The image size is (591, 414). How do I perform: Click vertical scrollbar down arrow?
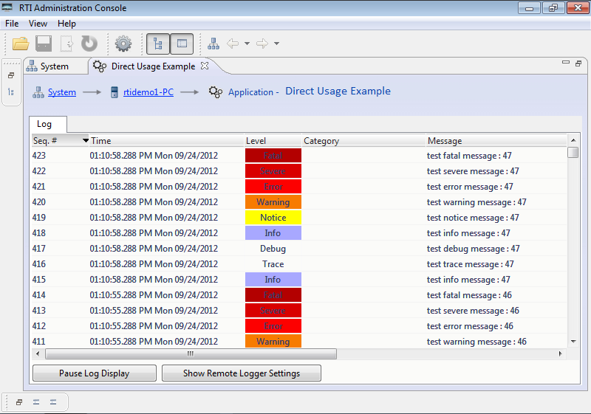click(573, 342)
